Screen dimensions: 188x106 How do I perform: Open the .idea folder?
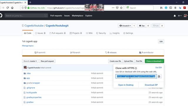click(28, 73)
